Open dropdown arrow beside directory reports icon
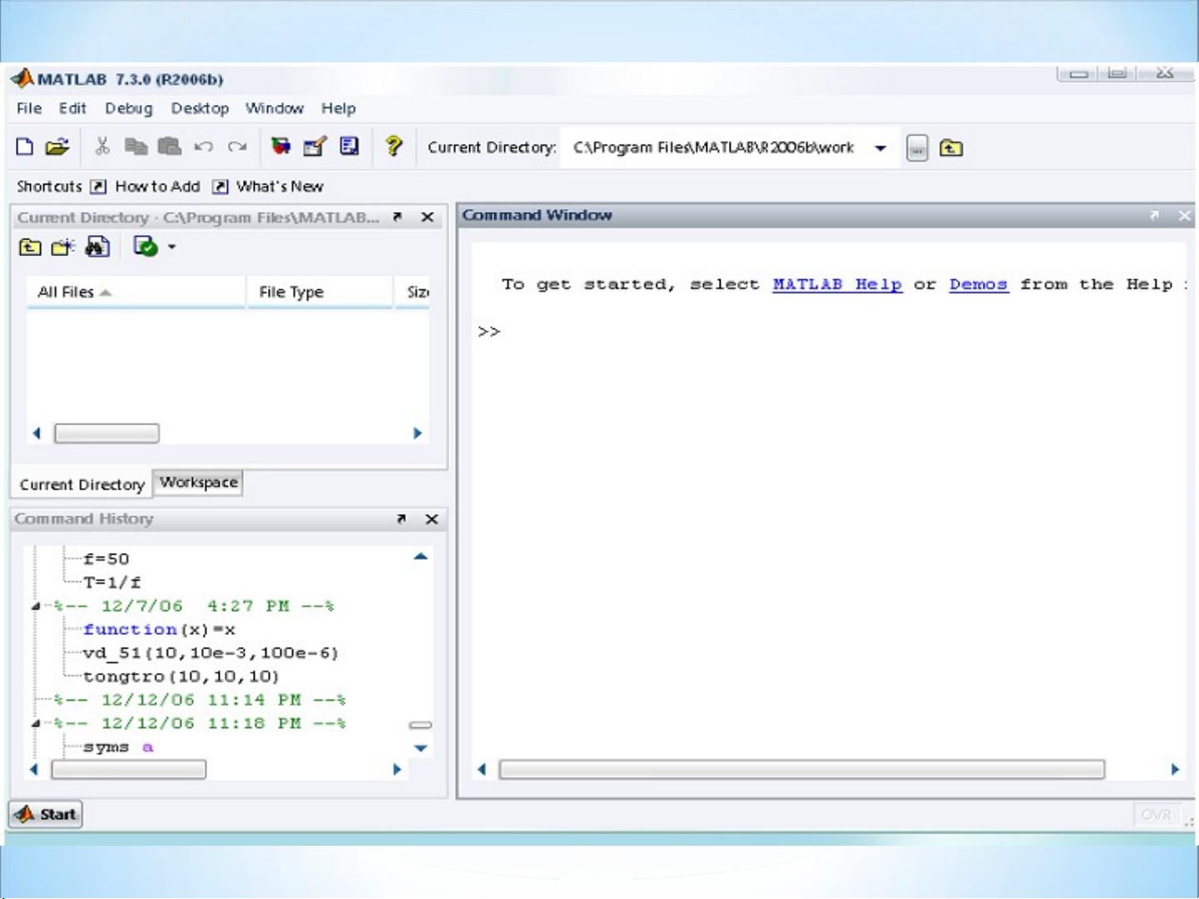The image size is (1199, 899). click(172, 247)
